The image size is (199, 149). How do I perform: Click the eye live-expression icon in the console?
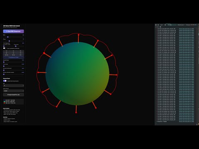pos(165,25)
